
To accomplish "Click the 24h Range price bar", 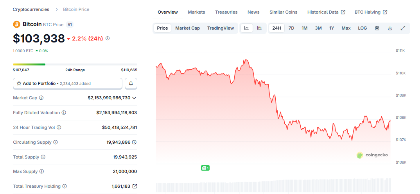I will click(x=75, y=64).
